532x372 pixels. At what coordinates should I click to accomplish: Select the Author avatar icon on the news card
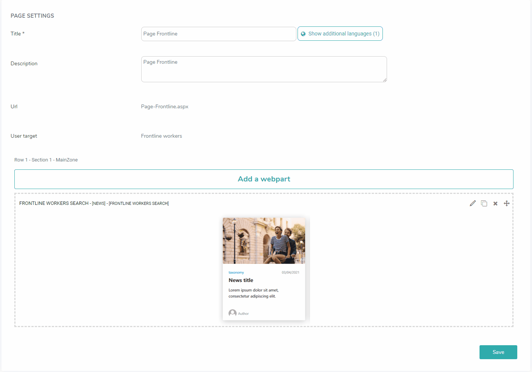[x=232, y=313]
